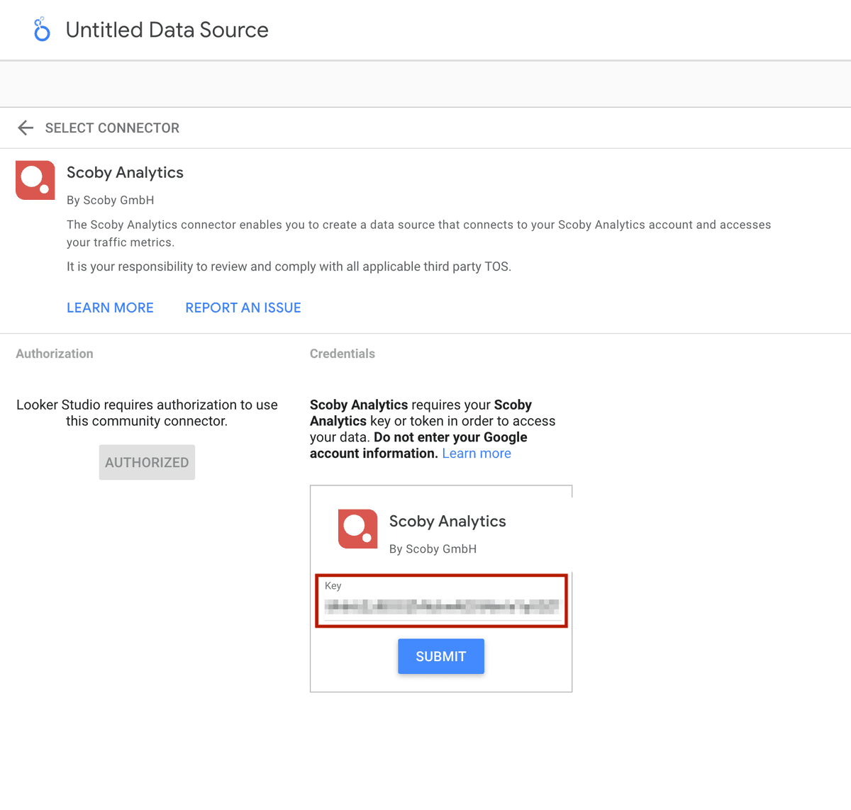Click the Scoby Analytics title in credentials card

point(447,521)
